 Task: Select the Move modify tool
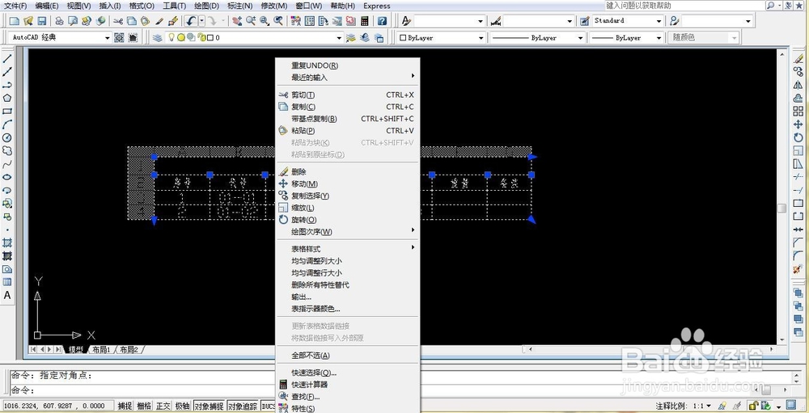(x=798, y=124)
